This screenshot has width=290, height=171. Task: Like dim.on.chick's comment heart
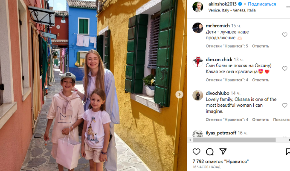click(x=284, y=68)
